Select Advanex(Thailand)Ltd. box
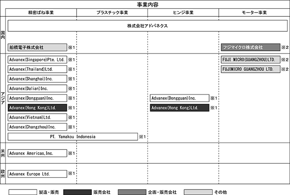 [37, 69]
